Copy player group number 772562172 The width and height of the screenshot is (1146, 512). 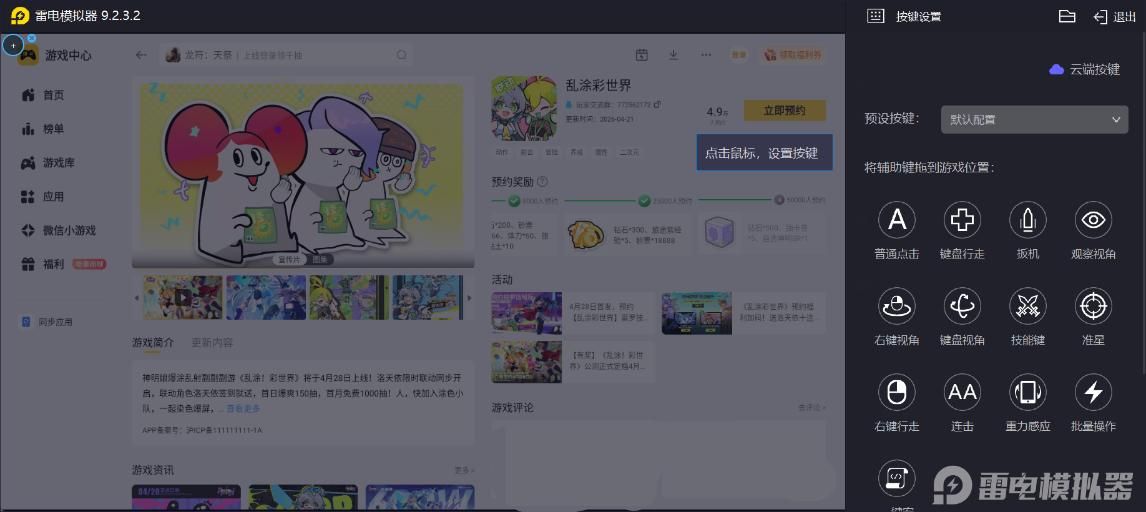[x=657, y=104]
